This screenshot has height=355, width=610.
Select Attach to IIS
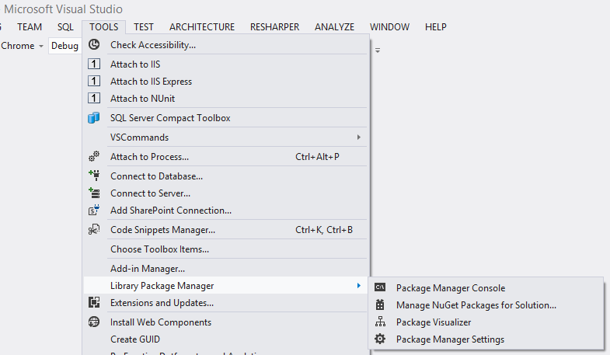226,64
